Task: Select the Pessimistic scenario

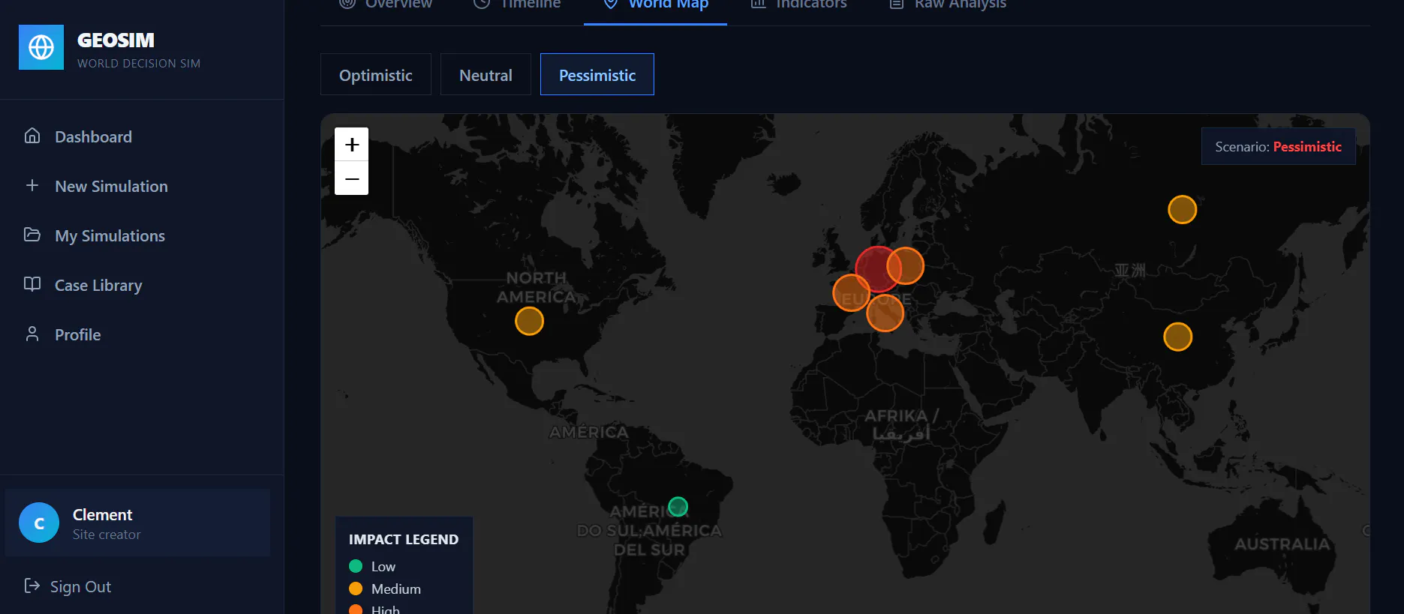Action: coord(597,74)
